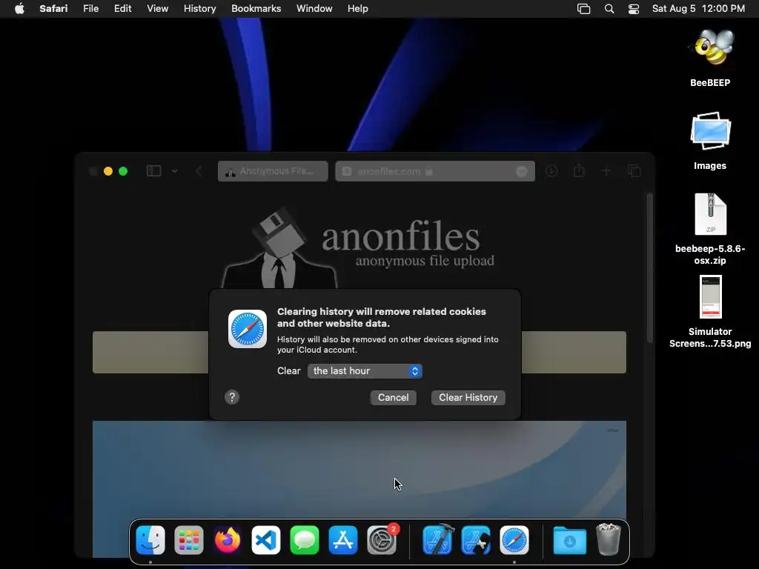Screen dimensions: 759x569
Task: Click the anonfiles logo on the page
Action: click(x=358, y=247)
